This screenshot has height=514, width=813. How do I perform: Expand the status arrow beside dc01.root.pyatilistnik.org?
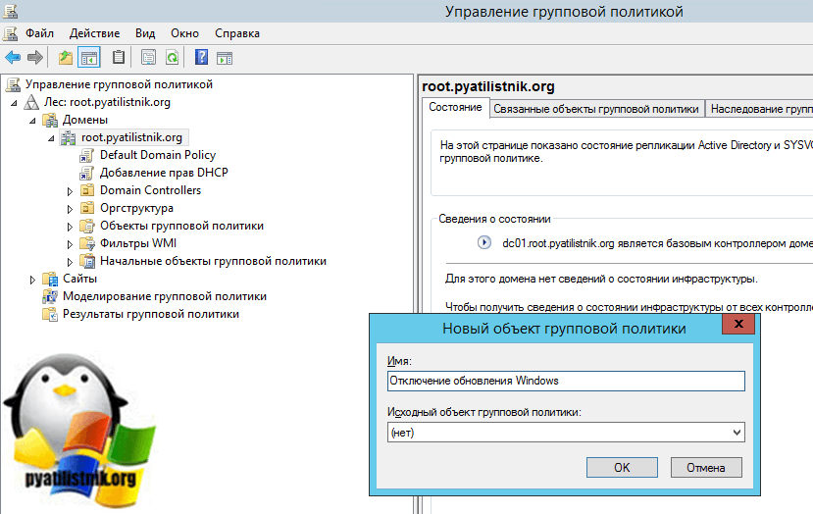[x=483, y=242]
